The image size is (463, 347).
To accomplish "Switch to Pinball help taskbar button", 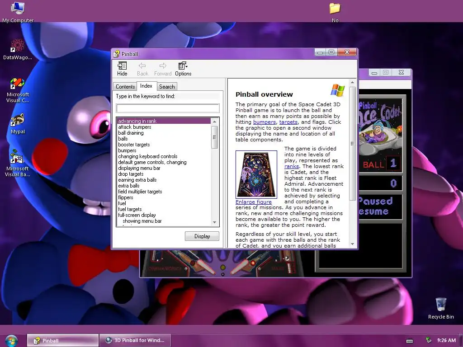I will coord(62,340).
